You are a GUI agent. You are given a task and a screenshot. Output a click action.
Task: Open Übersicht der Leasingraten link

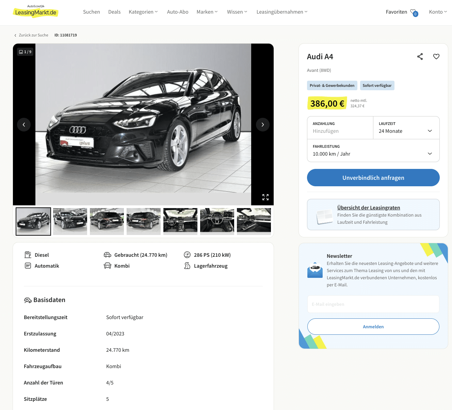[369, 208]
